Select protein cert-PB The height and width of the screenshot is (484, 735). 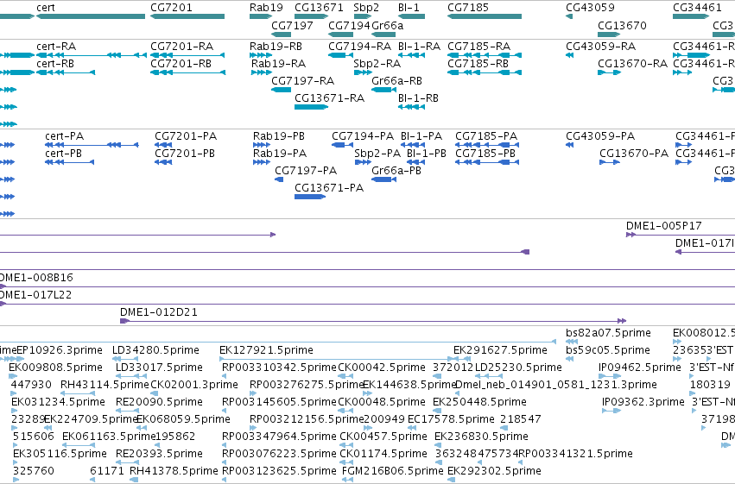pos(63,154)
